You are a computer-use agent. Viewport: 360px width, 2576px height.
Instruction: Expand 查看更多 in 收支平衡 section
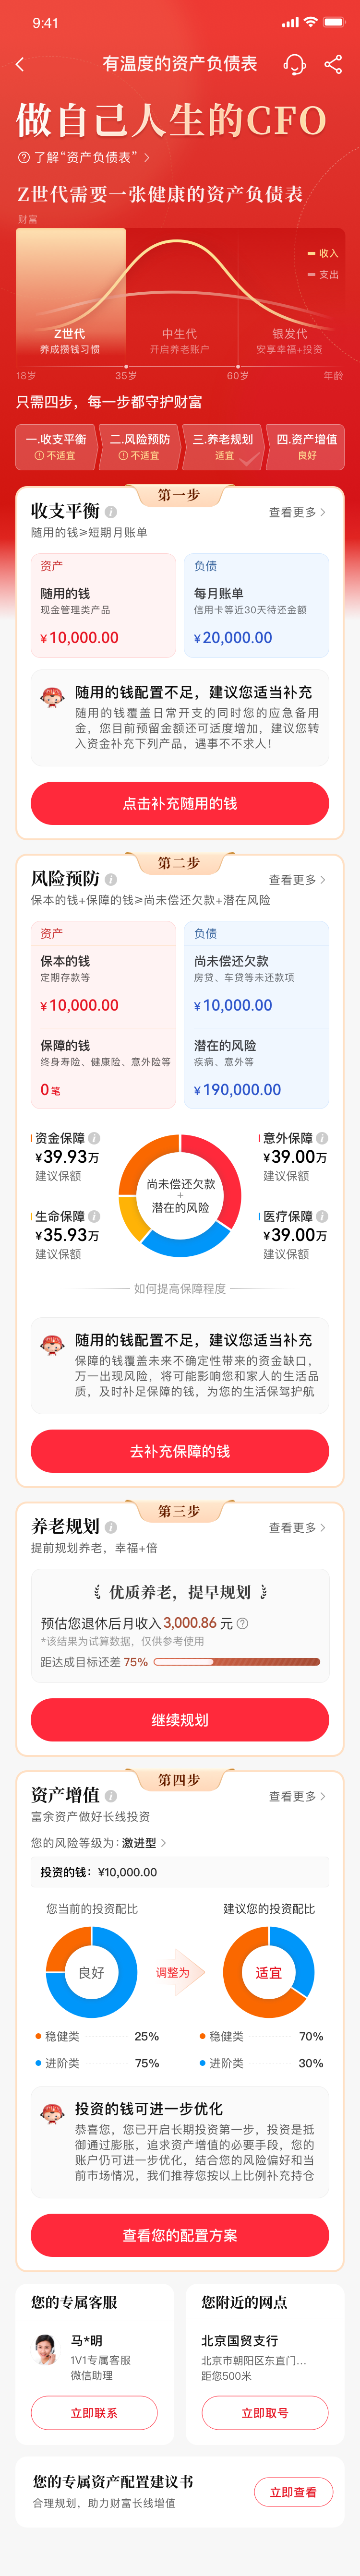[297, 512]
